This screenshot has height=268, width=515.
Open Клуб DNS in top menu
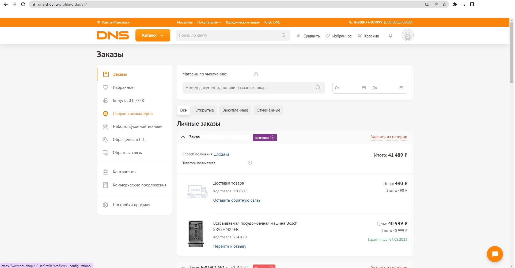(272, 22)
